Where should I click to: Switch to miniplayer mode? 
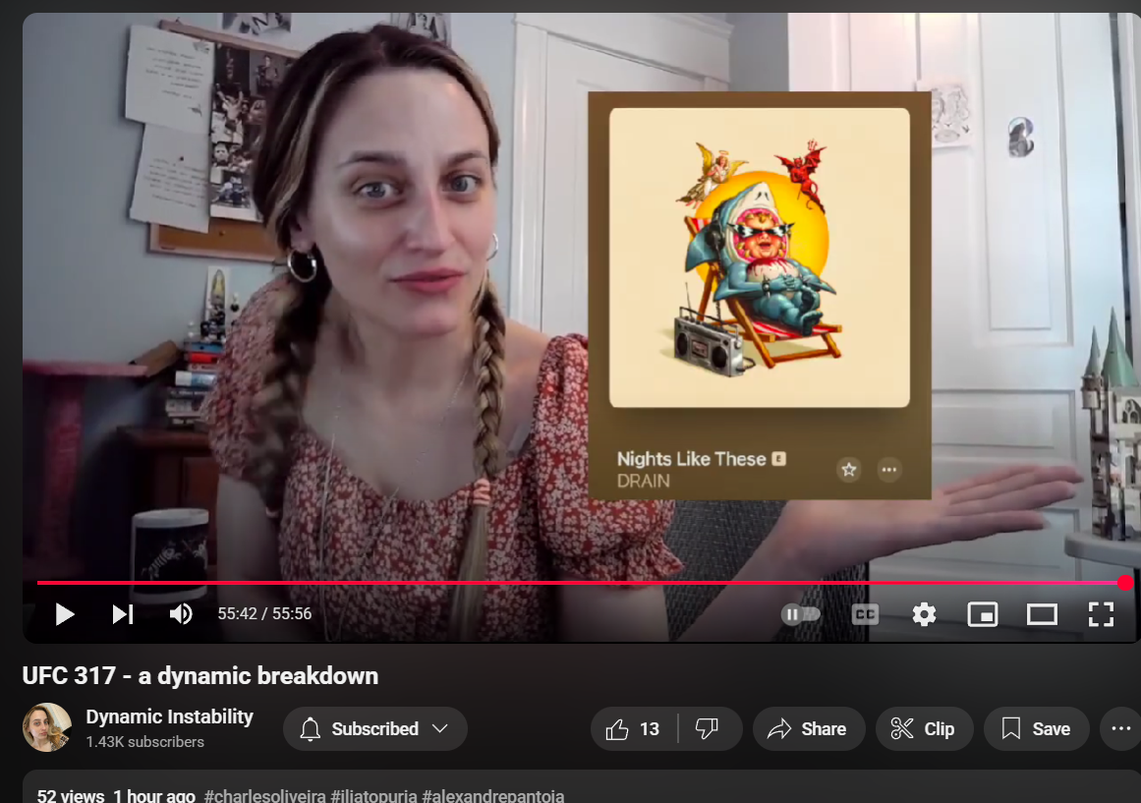coord(983,614)
